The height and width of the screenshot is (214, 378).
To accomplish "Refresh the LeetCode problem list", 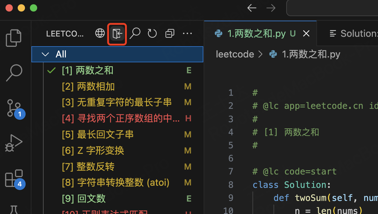I will (x=152, y=33).
